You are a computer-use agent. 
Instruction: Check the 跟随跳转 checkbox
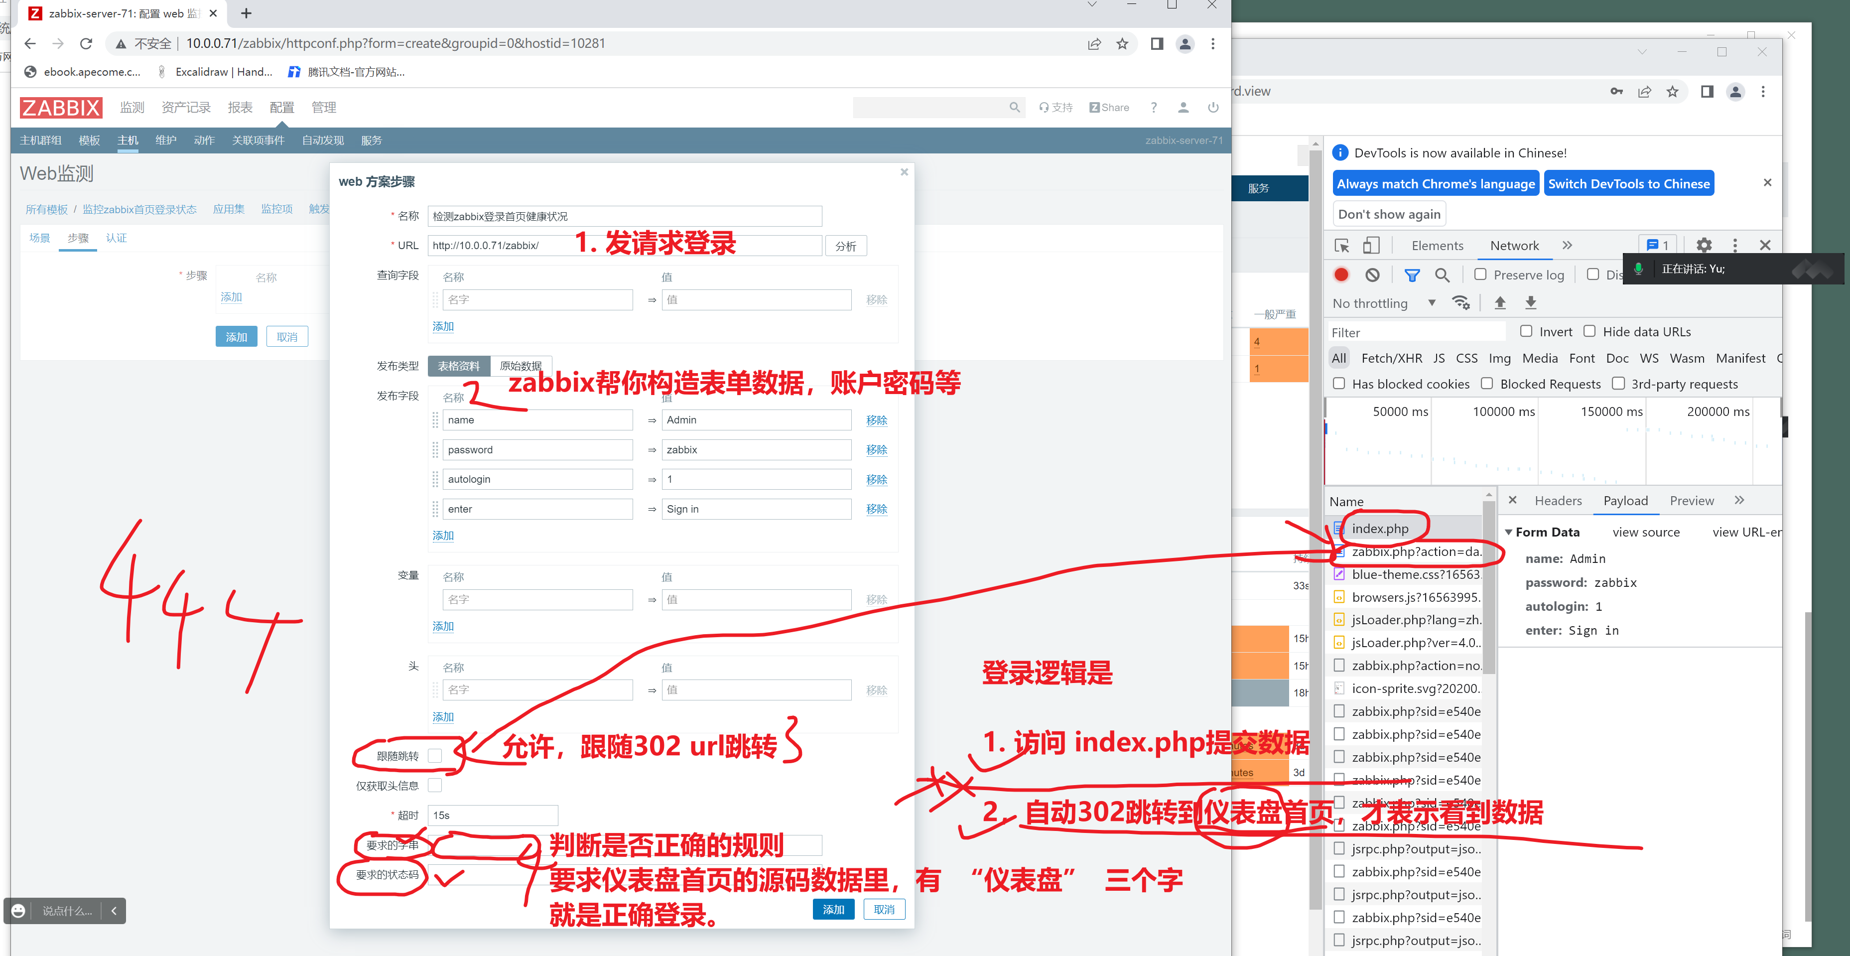(434, 756)
